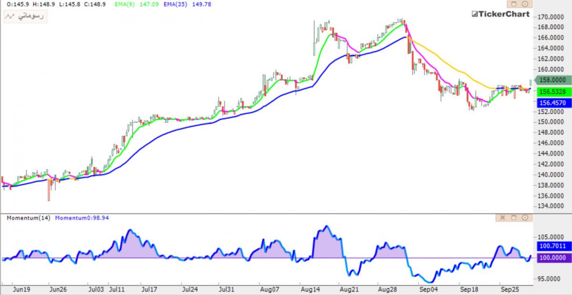
Task: Maximize the main price chart panel
Action: 514,4
